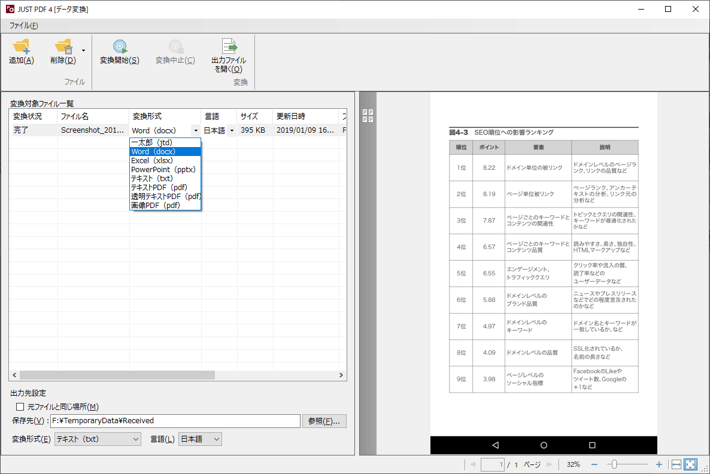This screenshot has height=474, width=710.
Task: Click the サイズ column header
Action: (x=255, y=116)
